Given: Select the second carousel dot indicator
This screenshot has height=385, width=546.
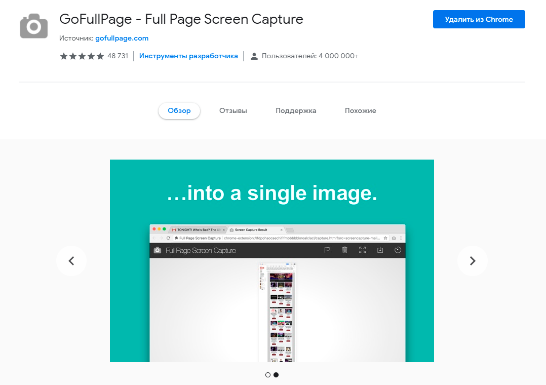Looking at the screenshot, I should (276, 375).
